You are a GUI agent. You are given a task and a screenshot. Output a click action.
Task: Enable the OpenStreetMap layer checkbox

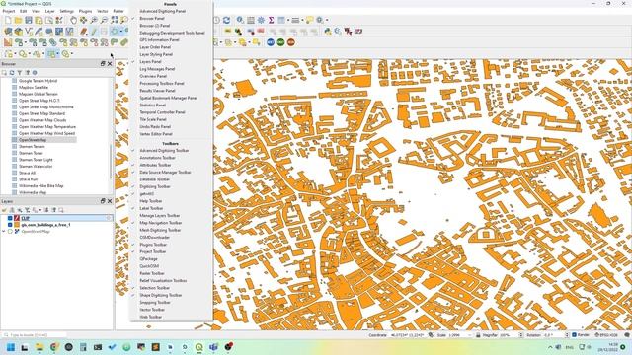10,232
